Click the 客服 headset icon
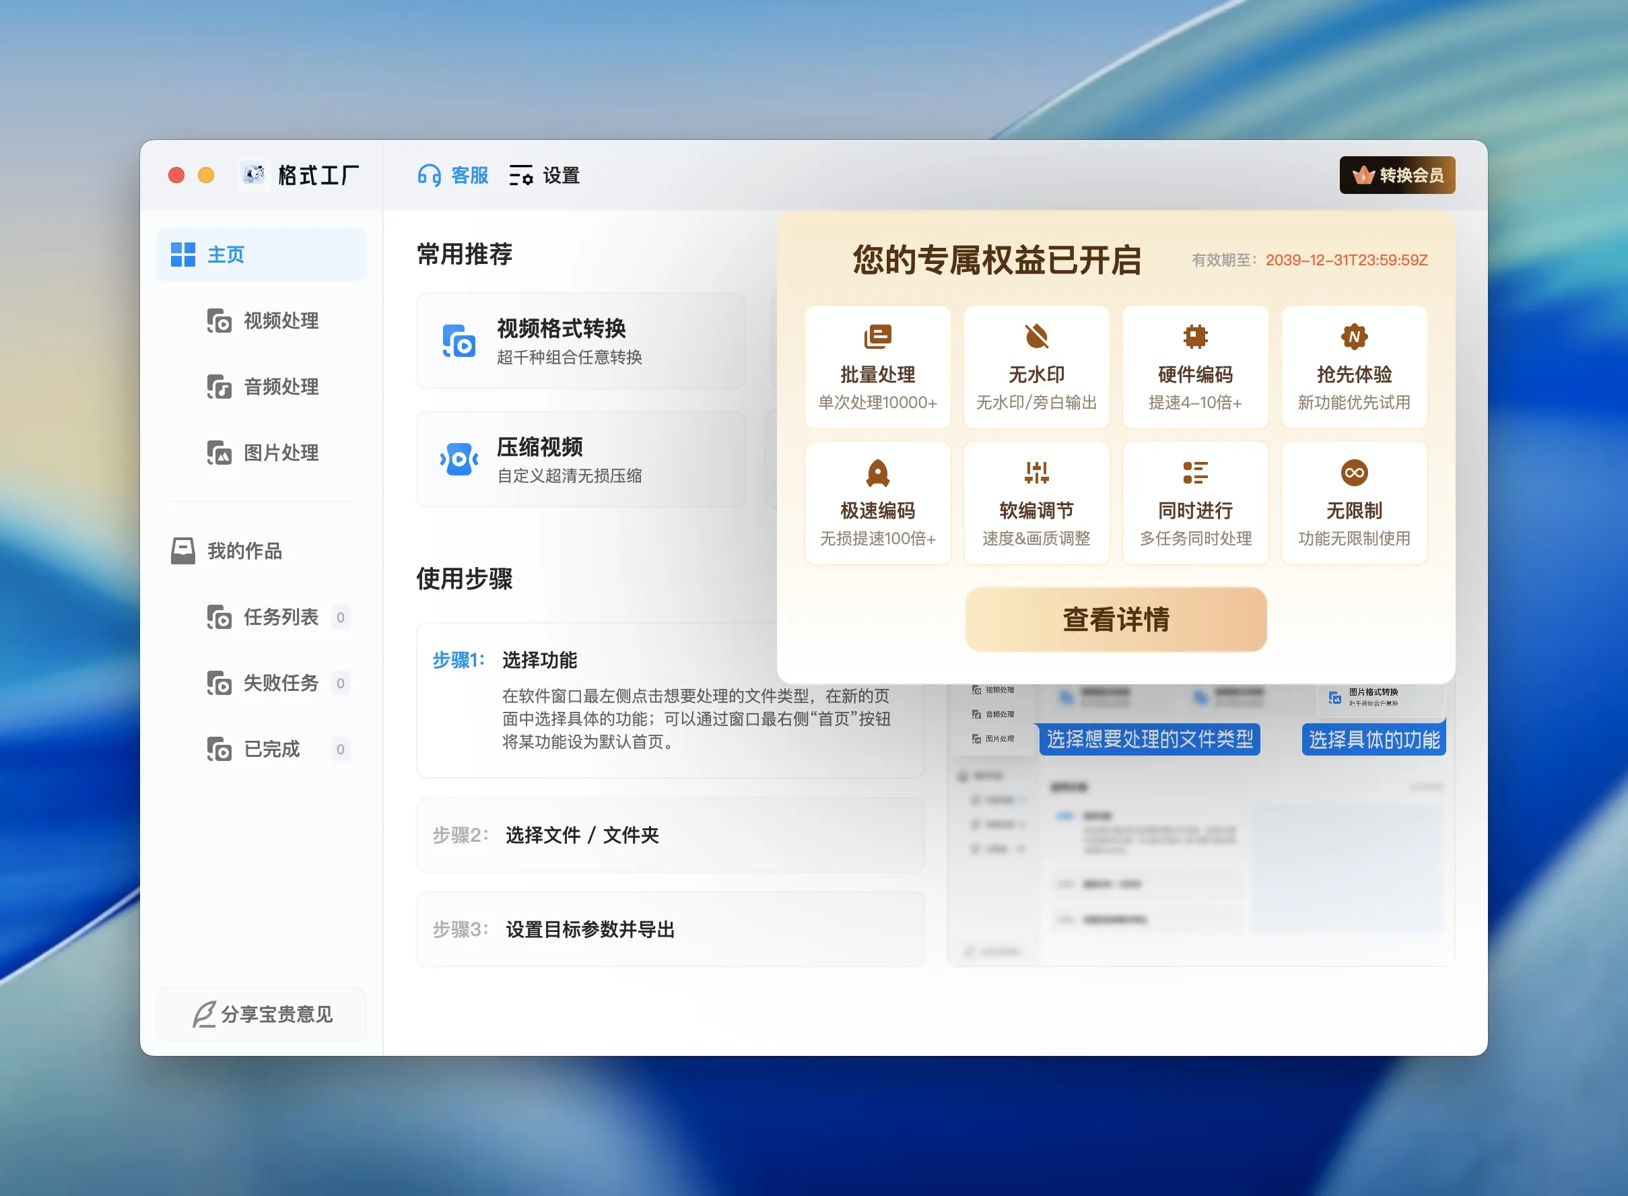 [x=428, y=175]
